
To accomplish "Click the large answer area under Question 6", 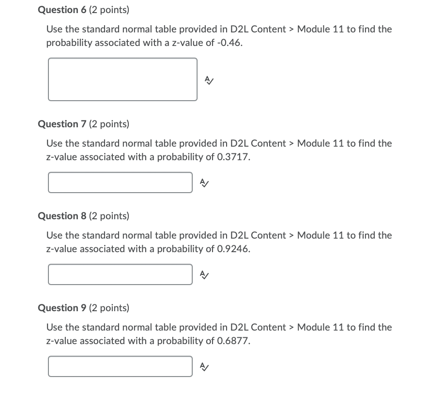I will [122, 79].
